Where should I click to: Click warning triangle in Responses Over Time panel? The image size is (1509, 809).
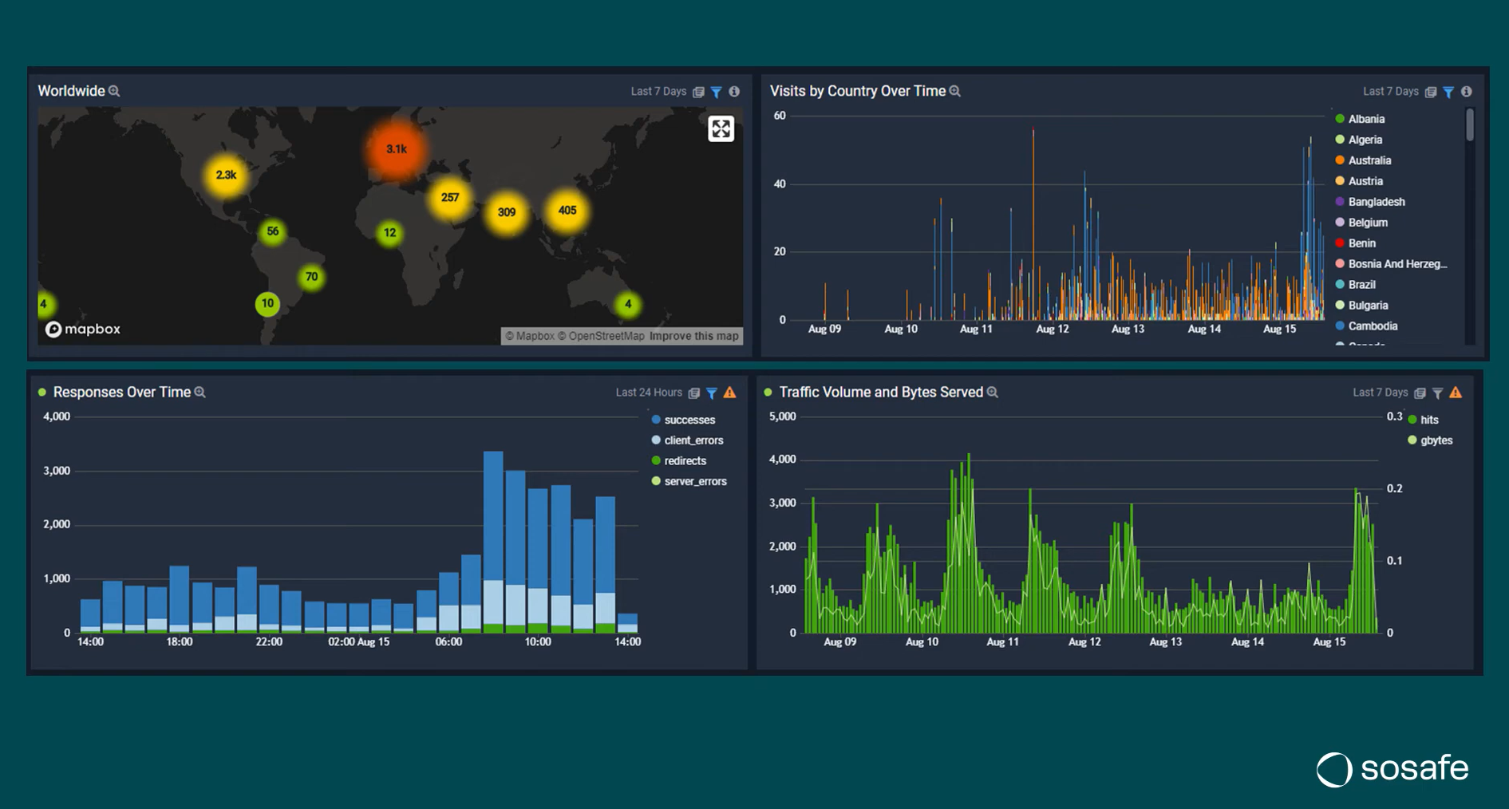[729, 393]
